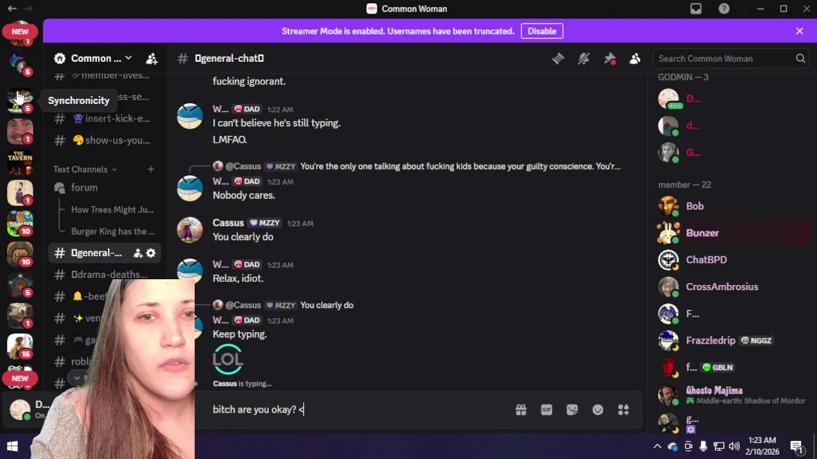Mute channel with the notification bell icon
The width and height of the screenshot is (817, 459).
(x=583, y=59)
